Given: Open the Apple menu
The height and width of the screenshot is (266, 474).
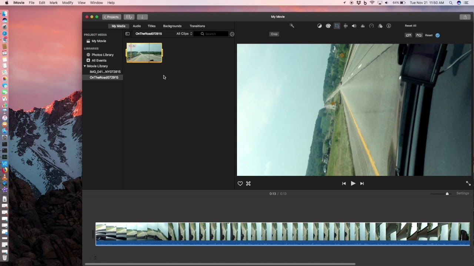Looking at the screenshot, I should coord(7,3).
